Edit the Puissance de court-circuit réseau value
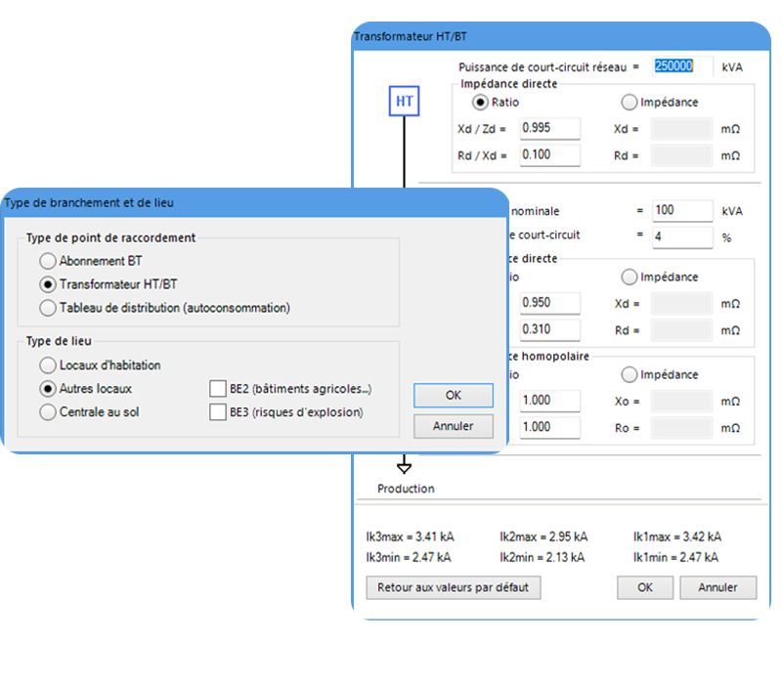The image size is (782, 684). (x=679, y=66)
